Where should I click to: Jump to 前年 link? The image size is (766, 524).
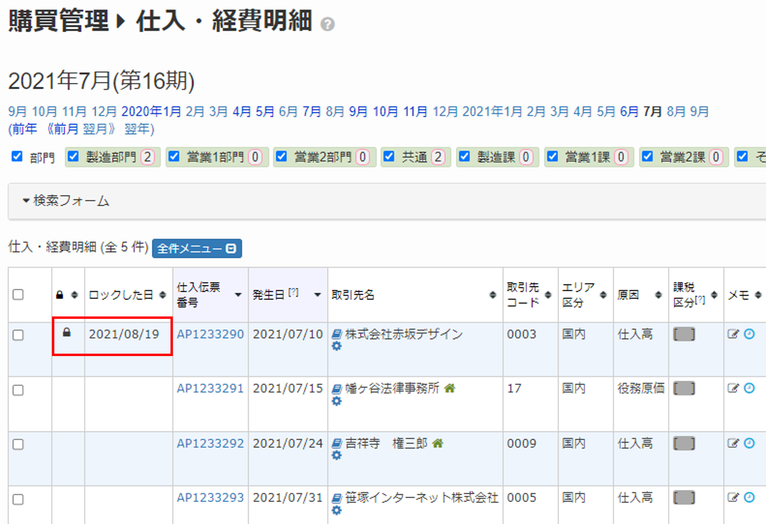(24, 129)
